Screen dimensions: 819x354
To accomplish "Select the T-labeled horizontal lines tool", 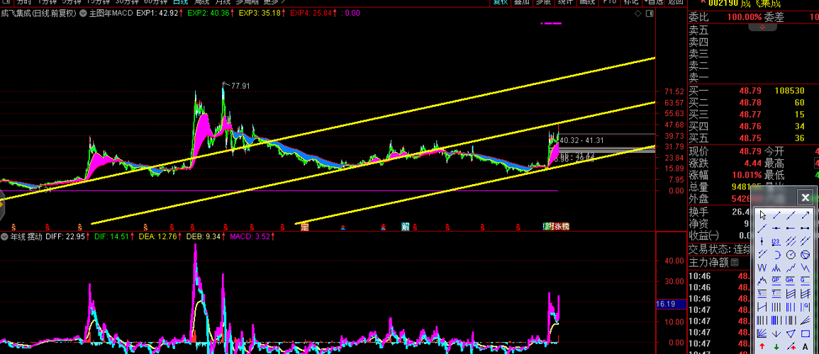I will pyautogui.click(x=776, y=293).
